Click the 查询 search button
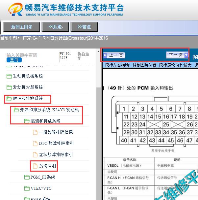Image resolution: width=198 pixels, height=200 pixels. [14, 60]
